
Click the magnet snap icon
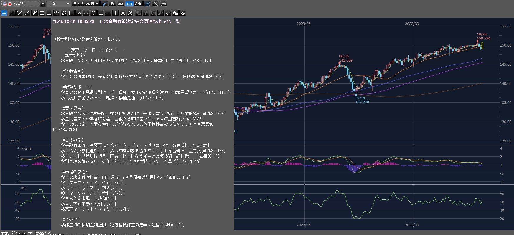coord(183,13)
